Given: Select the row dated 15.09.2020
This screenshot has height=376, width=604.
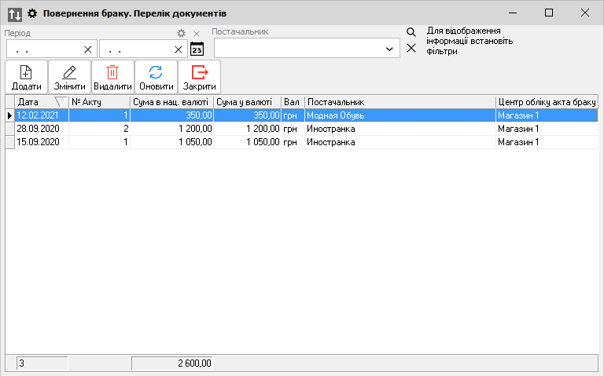Looking at the screenshot, I should (x=38, y=142).
